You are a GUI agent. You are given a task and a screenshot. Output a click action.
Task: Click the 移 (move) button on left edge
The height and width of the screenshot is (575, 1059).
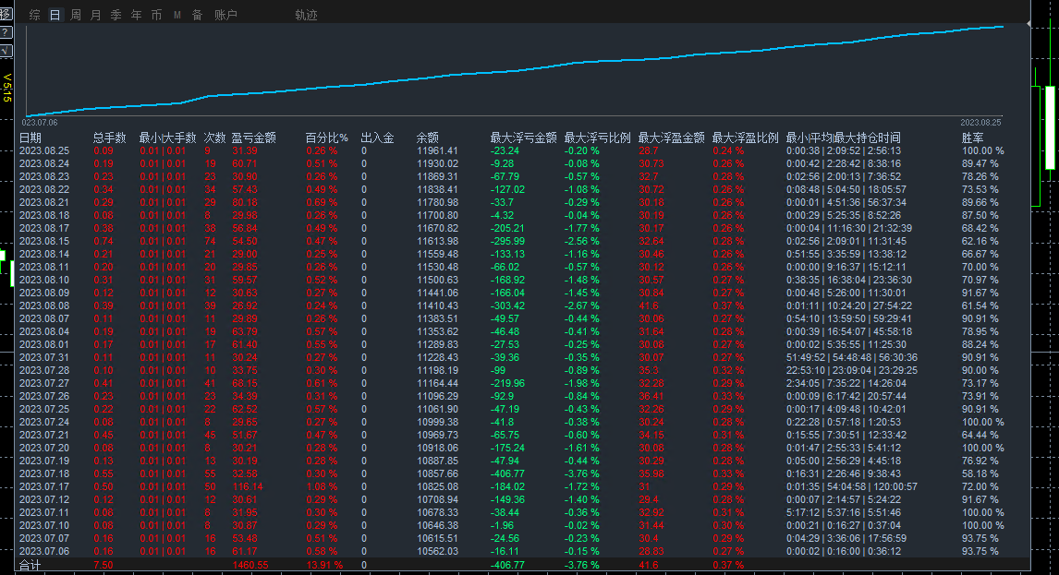[x=6, y=14]
